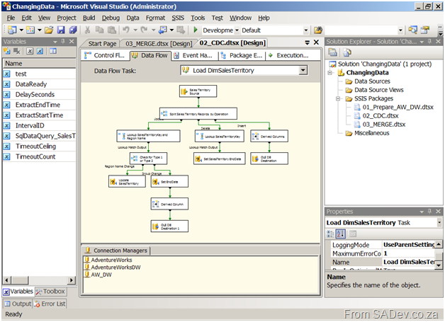445x322 pixels.
Task: Toggle auto hide pin on Variables panel
Action: [x=63, y=41]
